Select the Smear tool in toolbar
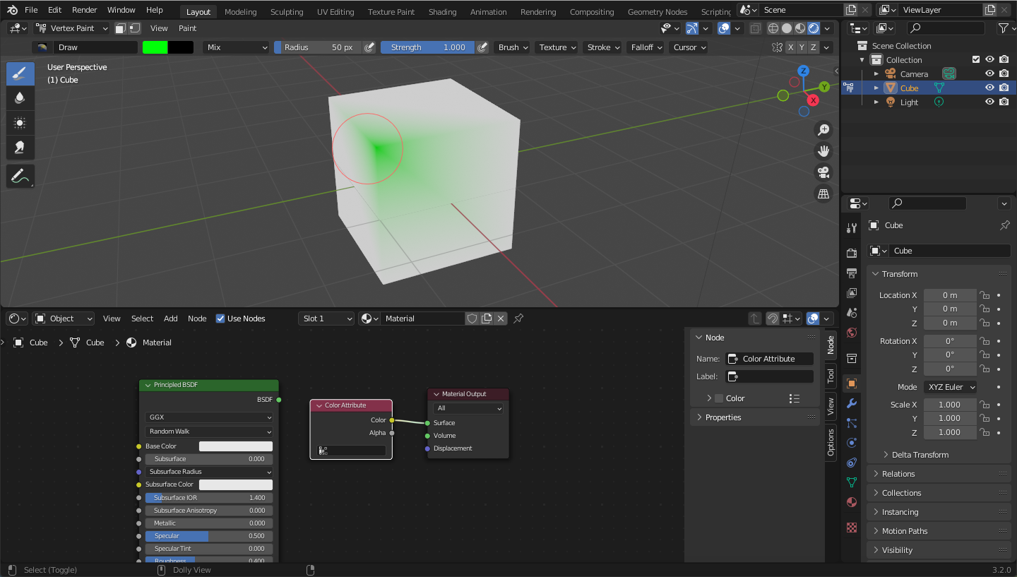 pos(20,147)
